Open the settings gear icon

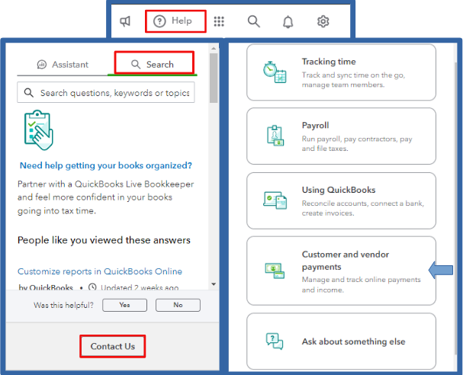coord(323,21)
